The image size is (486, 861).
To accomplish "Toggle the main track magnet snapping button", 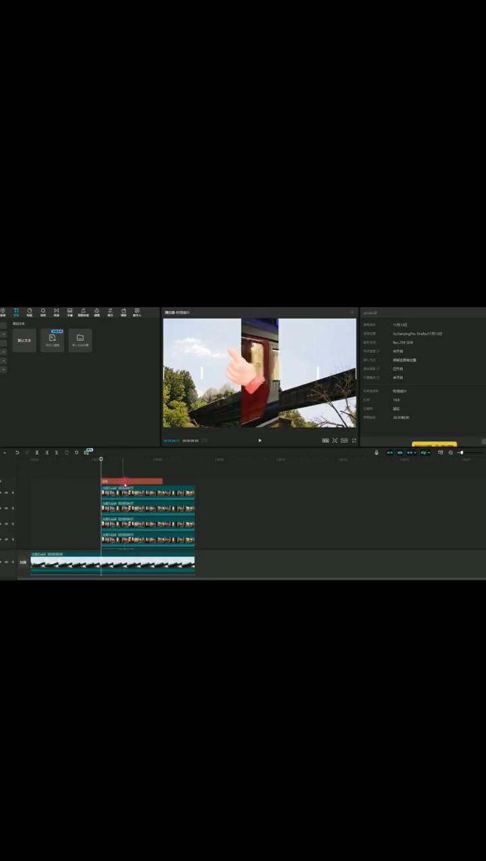I will tap(389, 452).
